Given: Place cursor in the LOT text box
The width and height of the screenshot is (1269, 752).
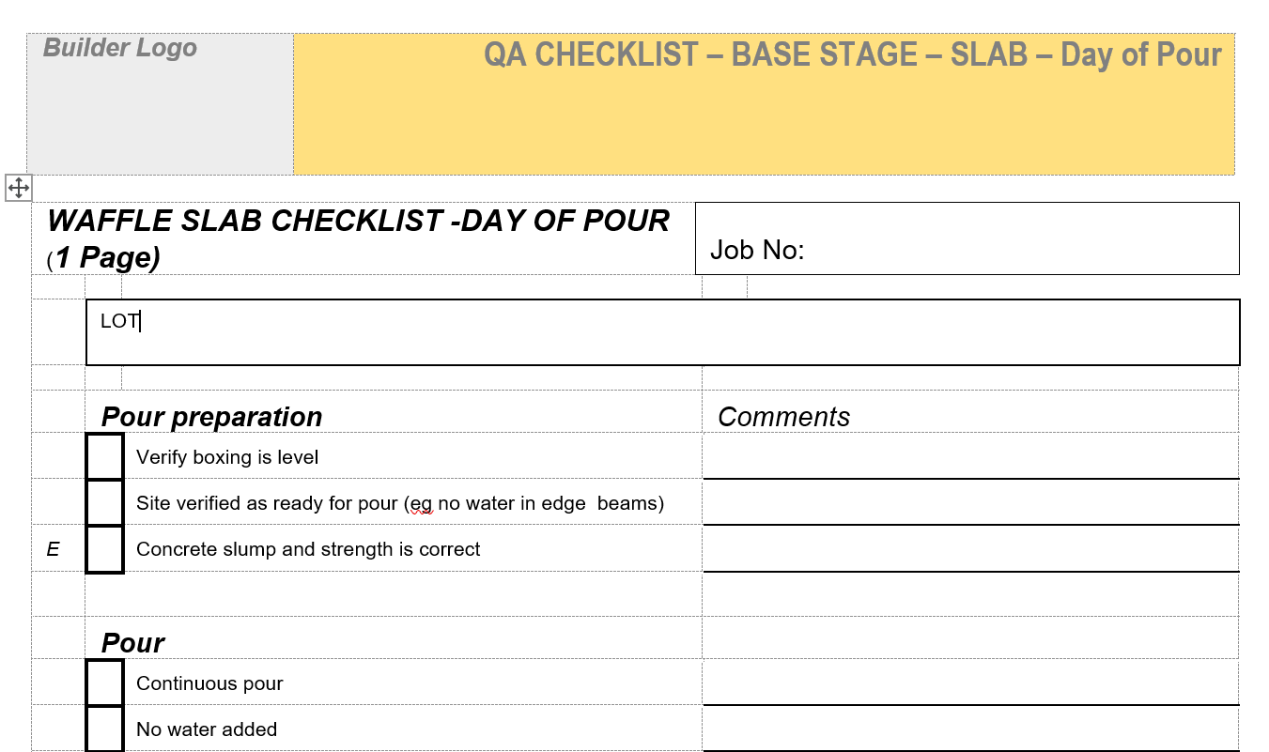Looking at the screenshot, I should [658, 332].
